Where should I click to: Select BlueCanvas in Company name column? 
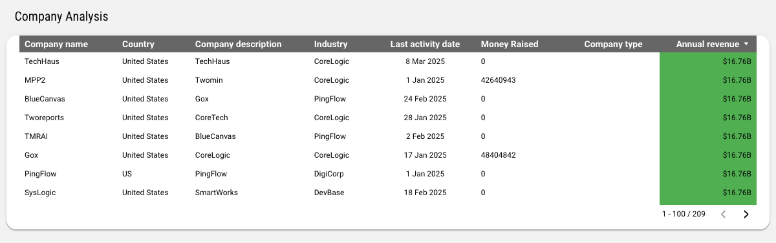tap(45, 99)
